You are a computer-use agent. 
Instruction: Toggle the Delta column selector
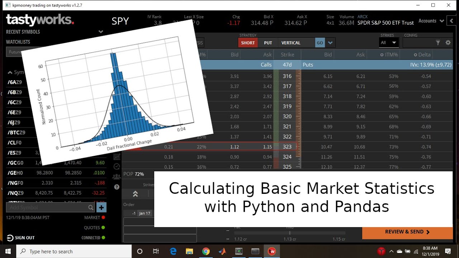tap(422, 55)
